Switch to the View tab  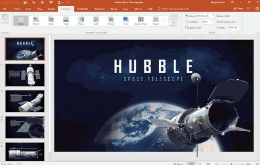coord(126,9)
